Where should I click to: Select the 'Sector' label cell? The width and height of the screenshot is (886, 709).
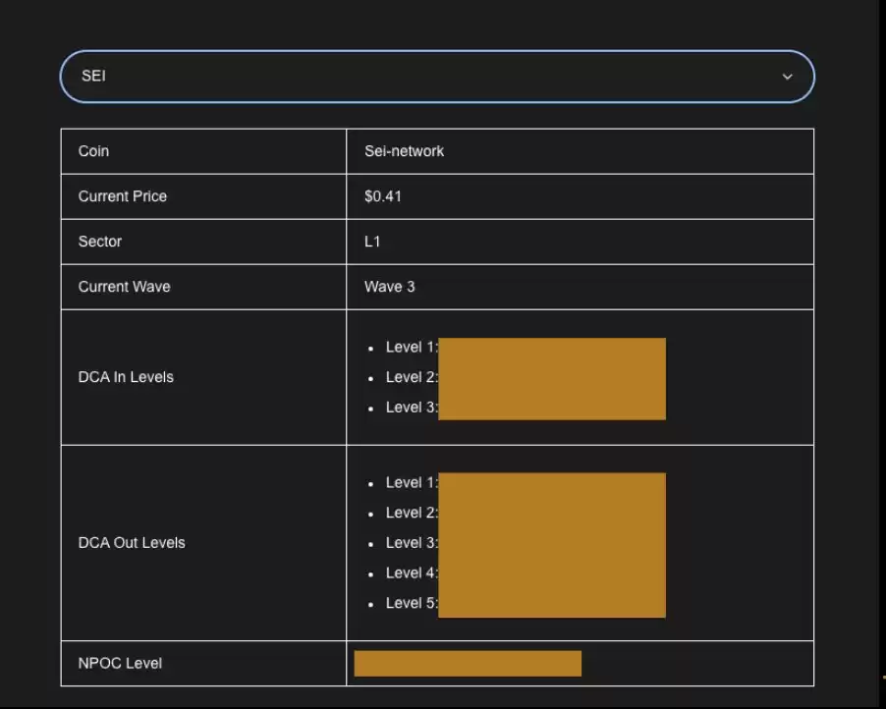tap(203, 242)
